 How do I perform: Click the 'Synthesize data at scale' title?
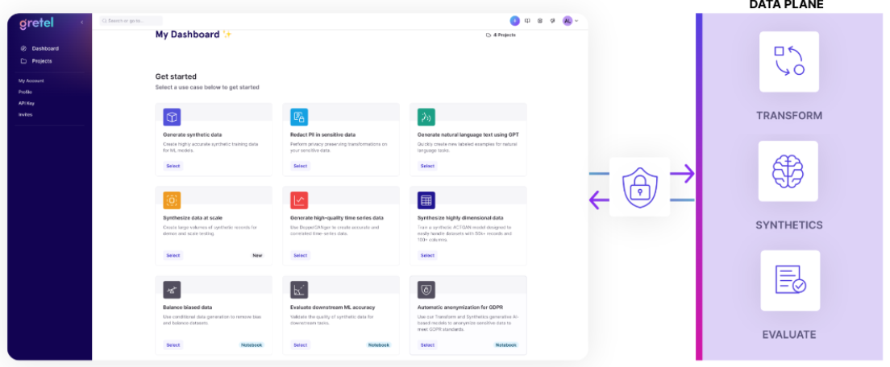[193, 217]
